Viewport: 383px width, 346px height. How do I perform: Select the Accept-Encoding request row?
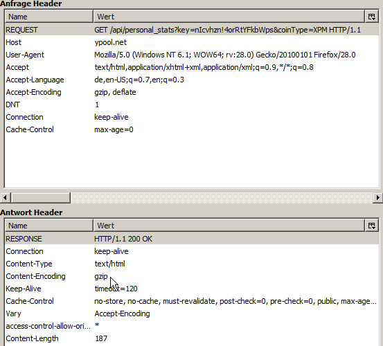pos(192,92)
